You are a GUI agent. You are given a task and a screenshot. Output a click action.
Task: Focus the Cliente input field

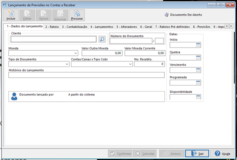[x=54, y=39]
